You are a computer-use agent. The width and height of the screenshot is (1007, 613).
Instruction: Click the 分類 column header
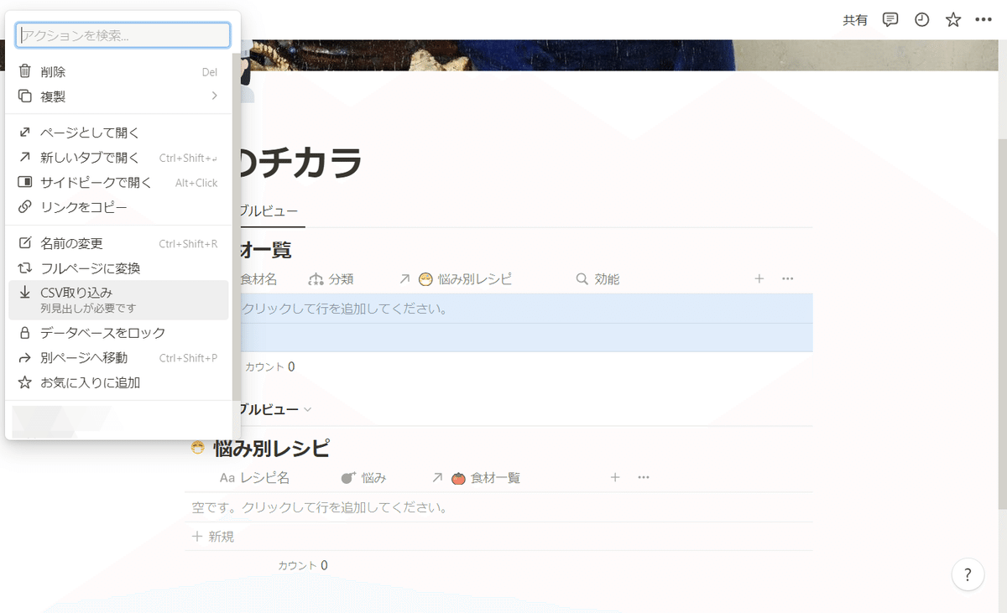[x=331, y=278]
